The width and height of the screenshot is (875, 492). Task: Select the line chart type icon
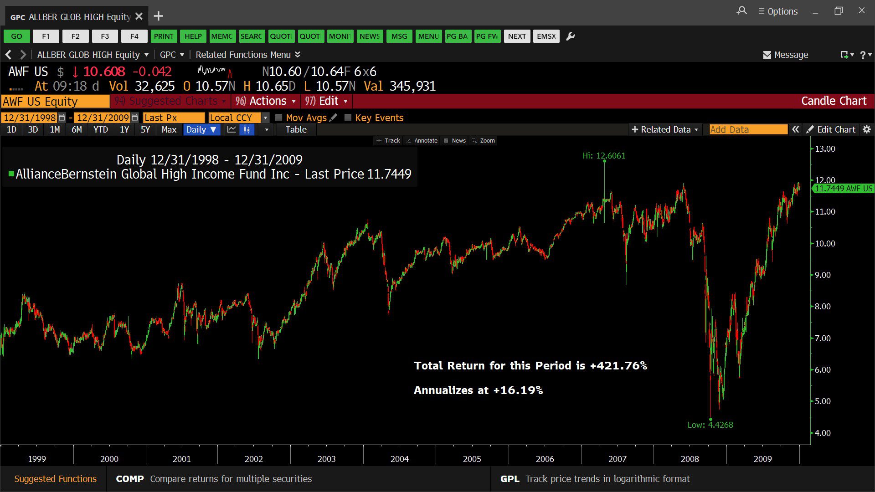tap(232, 130)
